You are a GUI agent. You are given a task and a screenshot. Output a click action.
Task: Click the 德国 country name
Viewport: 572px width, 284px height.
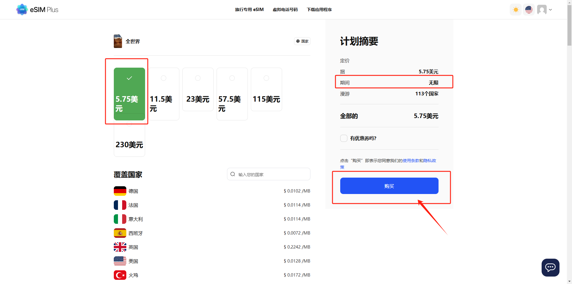pyautogui.click(x=133, y=191)
